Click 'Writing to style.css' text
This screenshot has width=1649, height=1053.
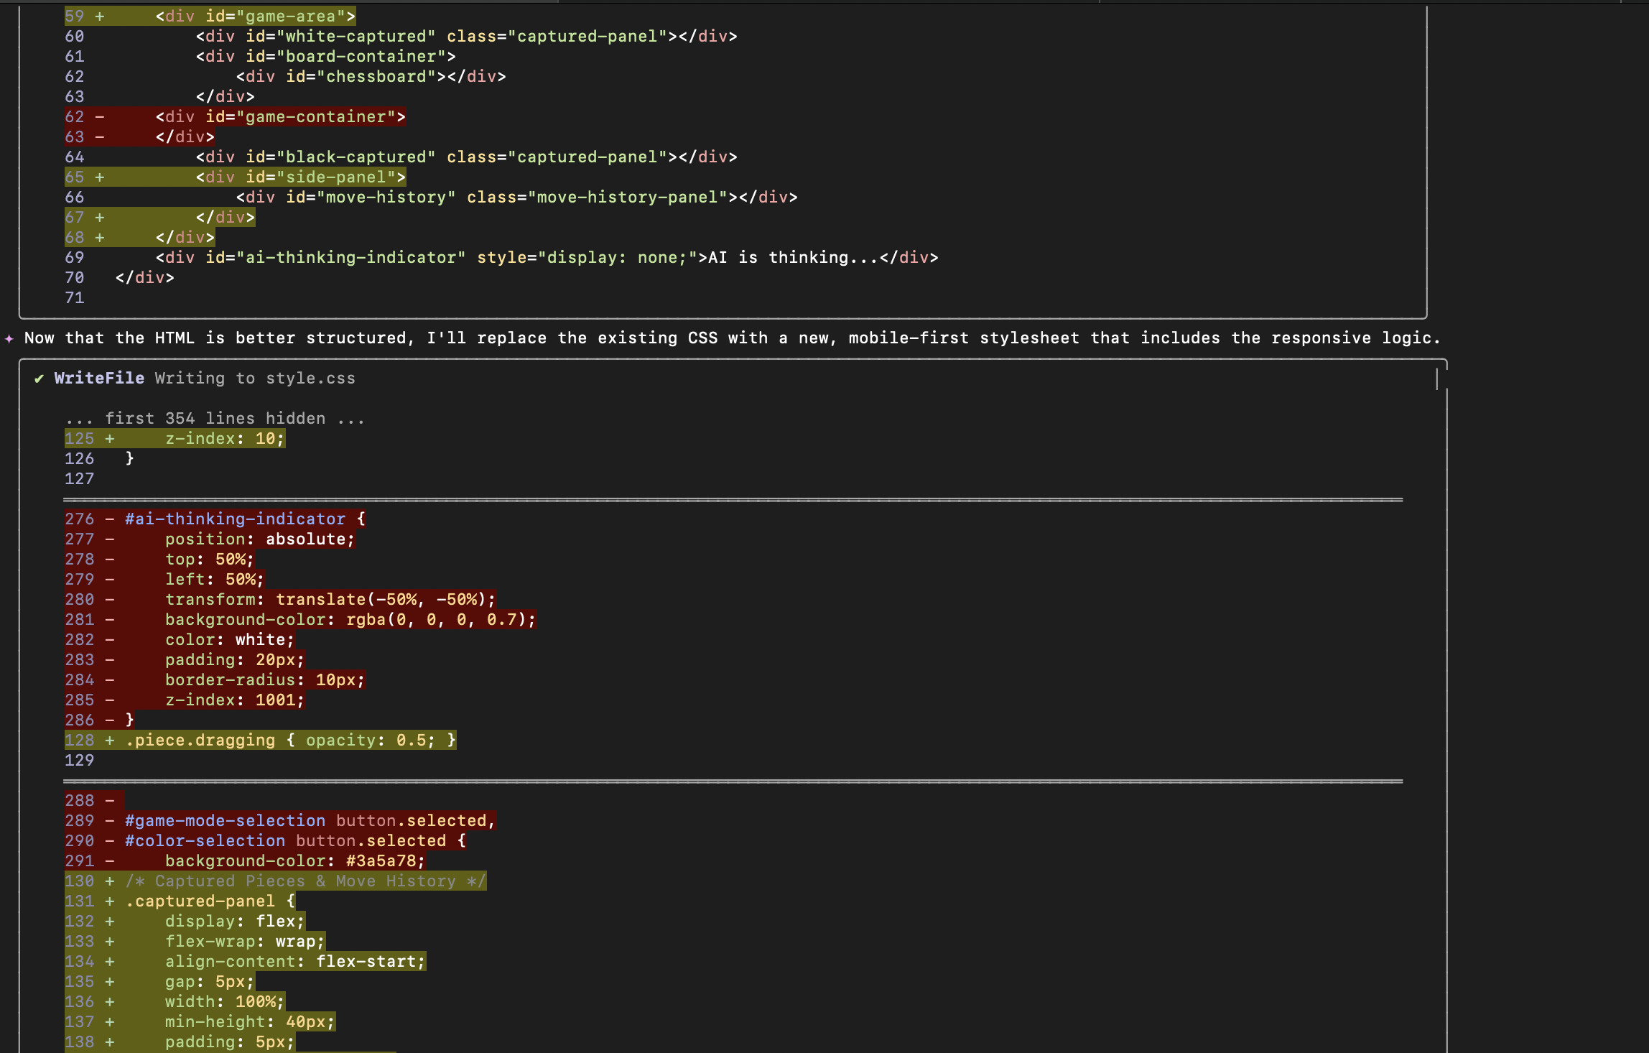(255, 379)
